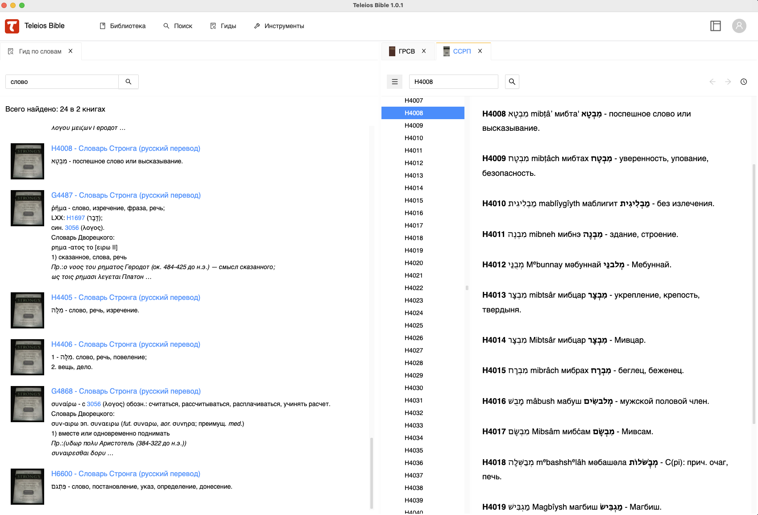Screen dimensions: 758x515
Task: Focus the 'слово' search input field
Action: (62, 82)
